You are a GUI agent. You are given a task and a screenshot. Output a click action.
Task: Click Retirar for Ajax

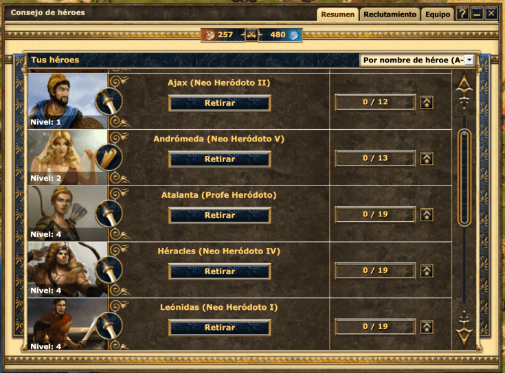(x=220, y=103)
